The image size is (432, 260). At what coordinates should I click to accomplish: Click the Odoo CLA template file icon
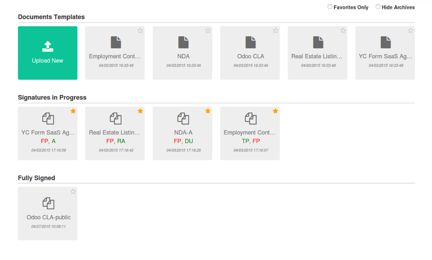pyautogui.click(x=251, y=42)
